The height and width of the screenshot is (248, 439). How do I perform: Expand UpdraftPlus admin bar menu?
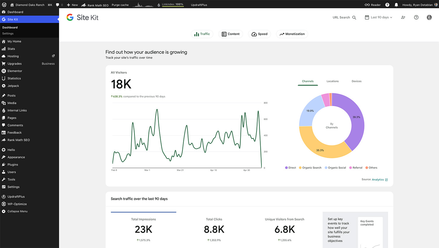pos(199,5)
